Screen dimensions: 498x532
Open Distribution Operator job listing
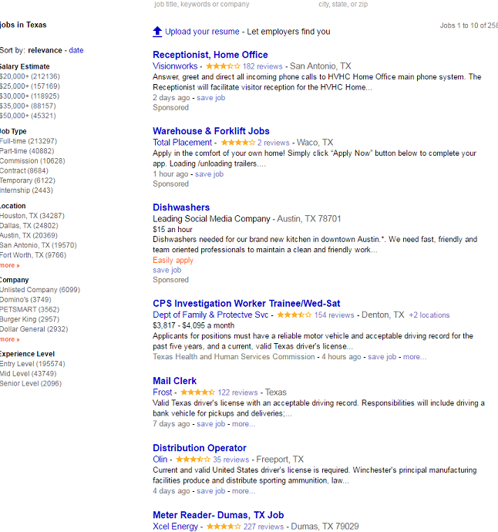[200, 448]
